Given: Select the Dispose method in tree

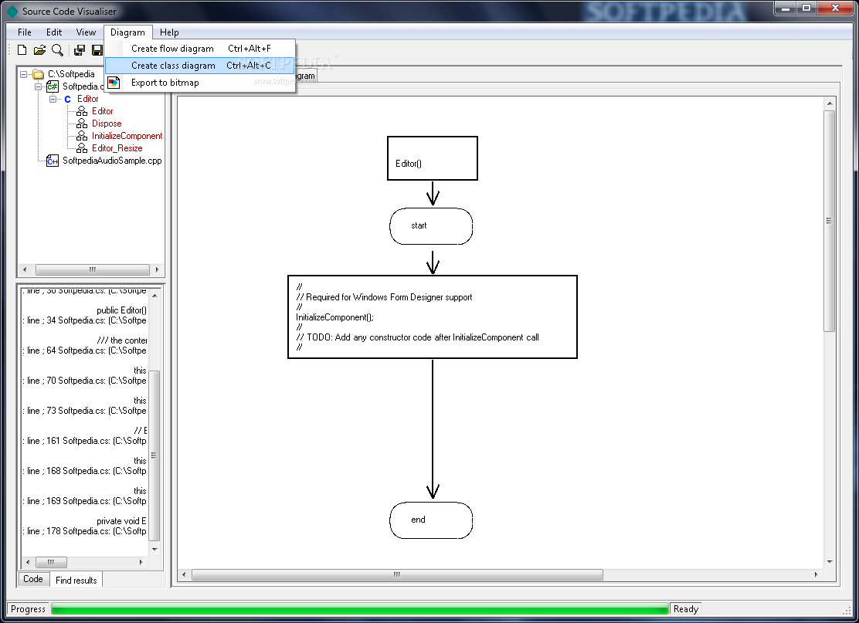Looking at the screenshot, I should (107, 124).
